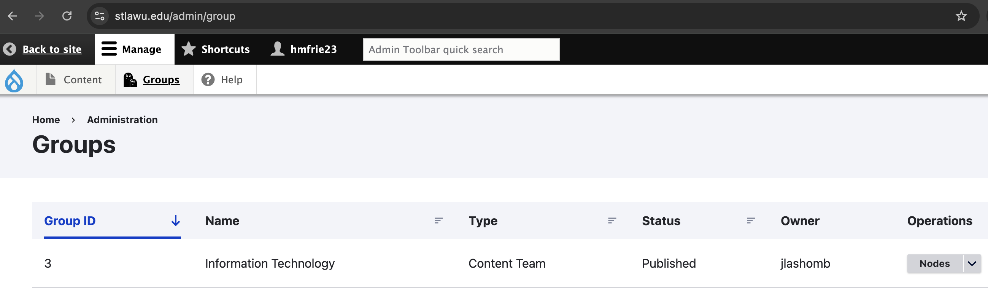Image resolution: width=988 pixels, height=292 pixels.
Task: Click the browser forward arrow icon
Action: tap(39, 16)
